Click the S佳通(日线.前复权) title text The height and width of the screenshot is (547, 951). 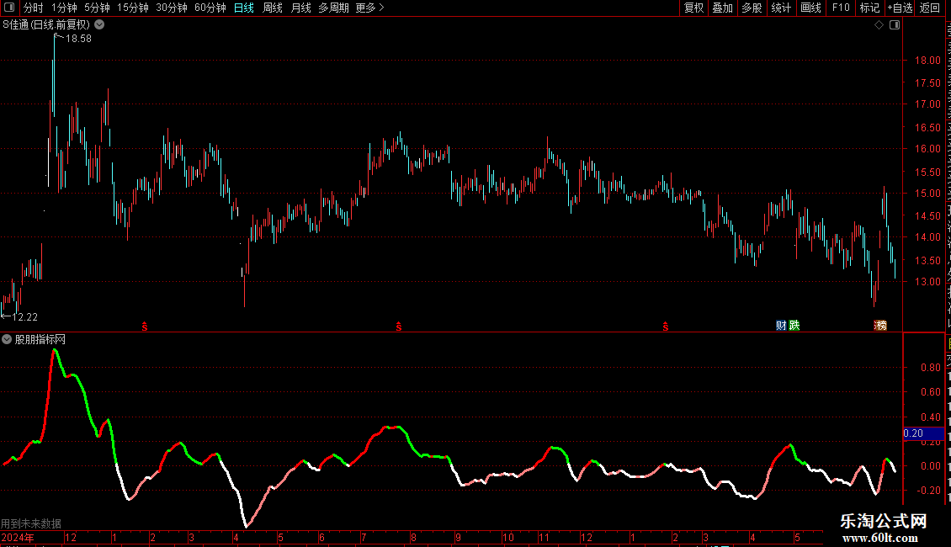[x=46, y=25]
